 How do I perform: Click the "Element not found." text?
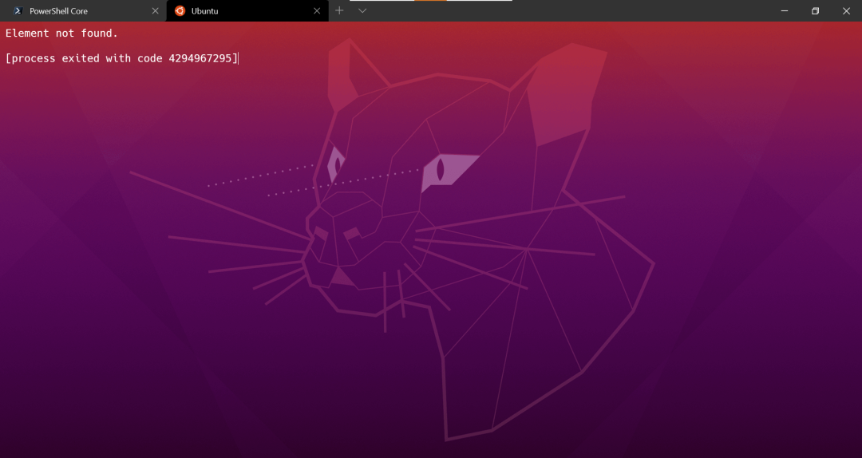pos(61,33)
